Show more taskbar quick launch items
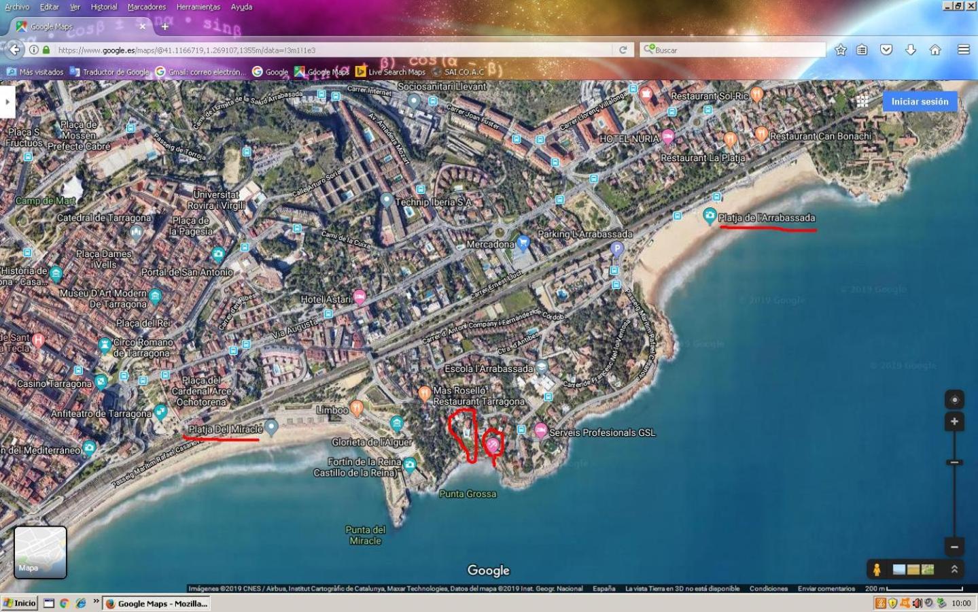978x612 pixels. click(96, 602)
